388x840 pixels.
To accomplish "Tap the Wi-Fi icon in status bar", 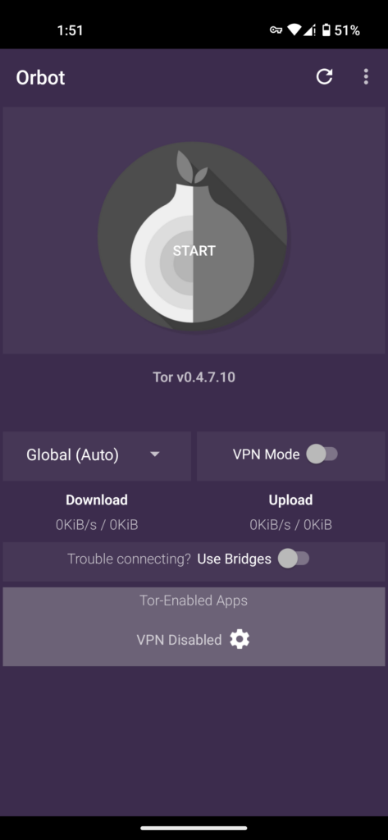I will (x=294, y=30).
